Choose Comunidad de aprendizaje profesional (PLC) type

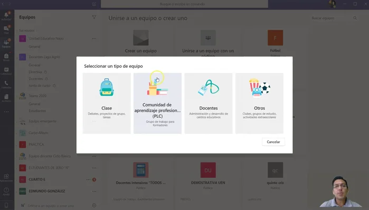[157, 103]
